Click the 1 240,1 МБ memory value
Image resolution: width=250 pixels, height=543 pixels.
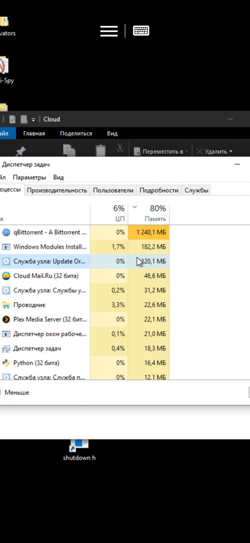pos(151,232)
